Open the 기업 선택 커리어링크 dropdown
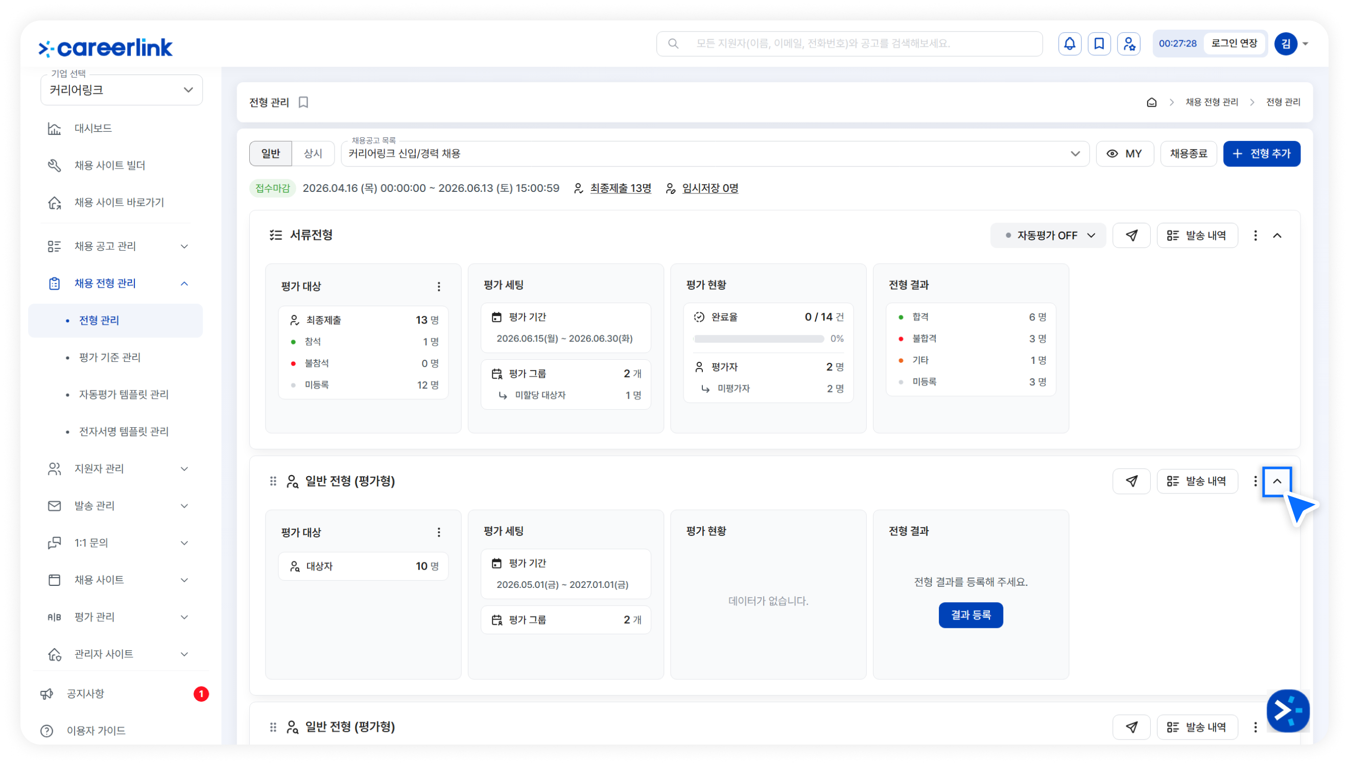Viewport: 1349px width, 765px height. 122,90
